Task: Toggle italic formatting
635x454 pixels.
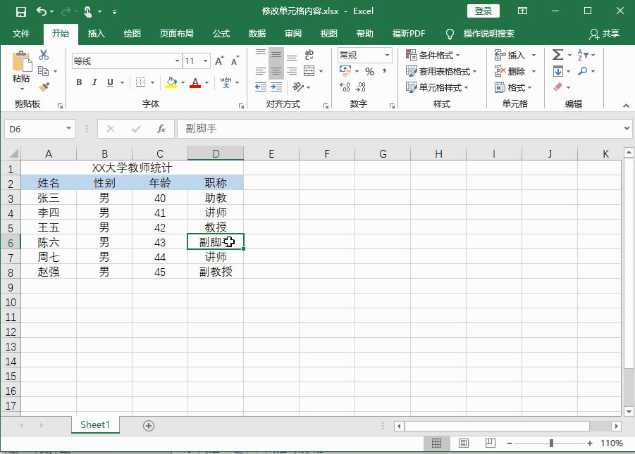Action: coord(94,82)
